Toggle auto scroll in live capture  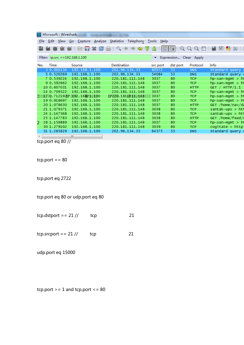click(172, 49)
